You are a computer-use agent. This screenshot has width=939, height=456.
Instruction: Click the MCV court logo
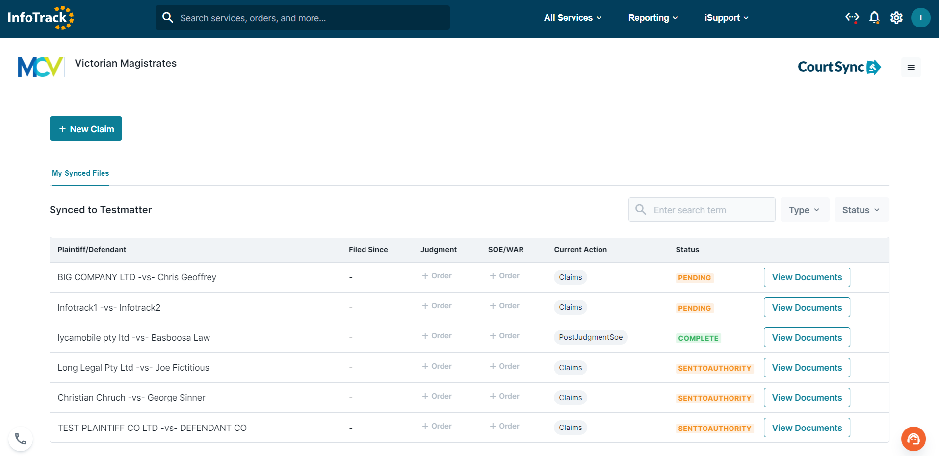[x=41, y=67]
